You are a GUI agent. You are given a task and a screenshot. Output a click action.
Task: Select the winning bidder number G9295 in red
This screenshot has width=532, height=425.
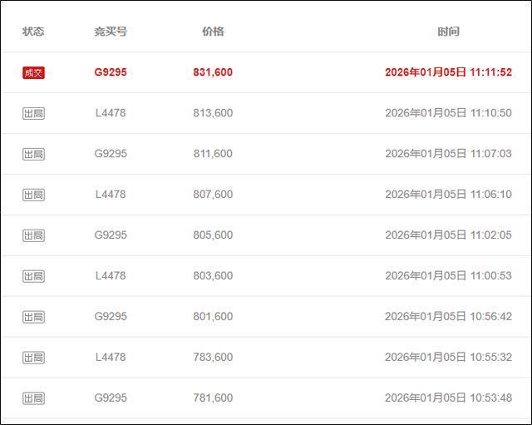111,72
